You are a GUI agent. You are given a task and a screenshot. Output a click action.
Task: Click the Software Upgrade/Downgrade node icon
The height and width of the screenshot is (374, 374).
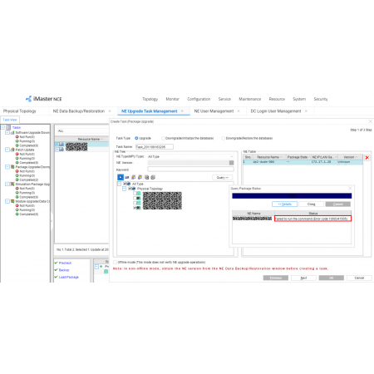12,132
